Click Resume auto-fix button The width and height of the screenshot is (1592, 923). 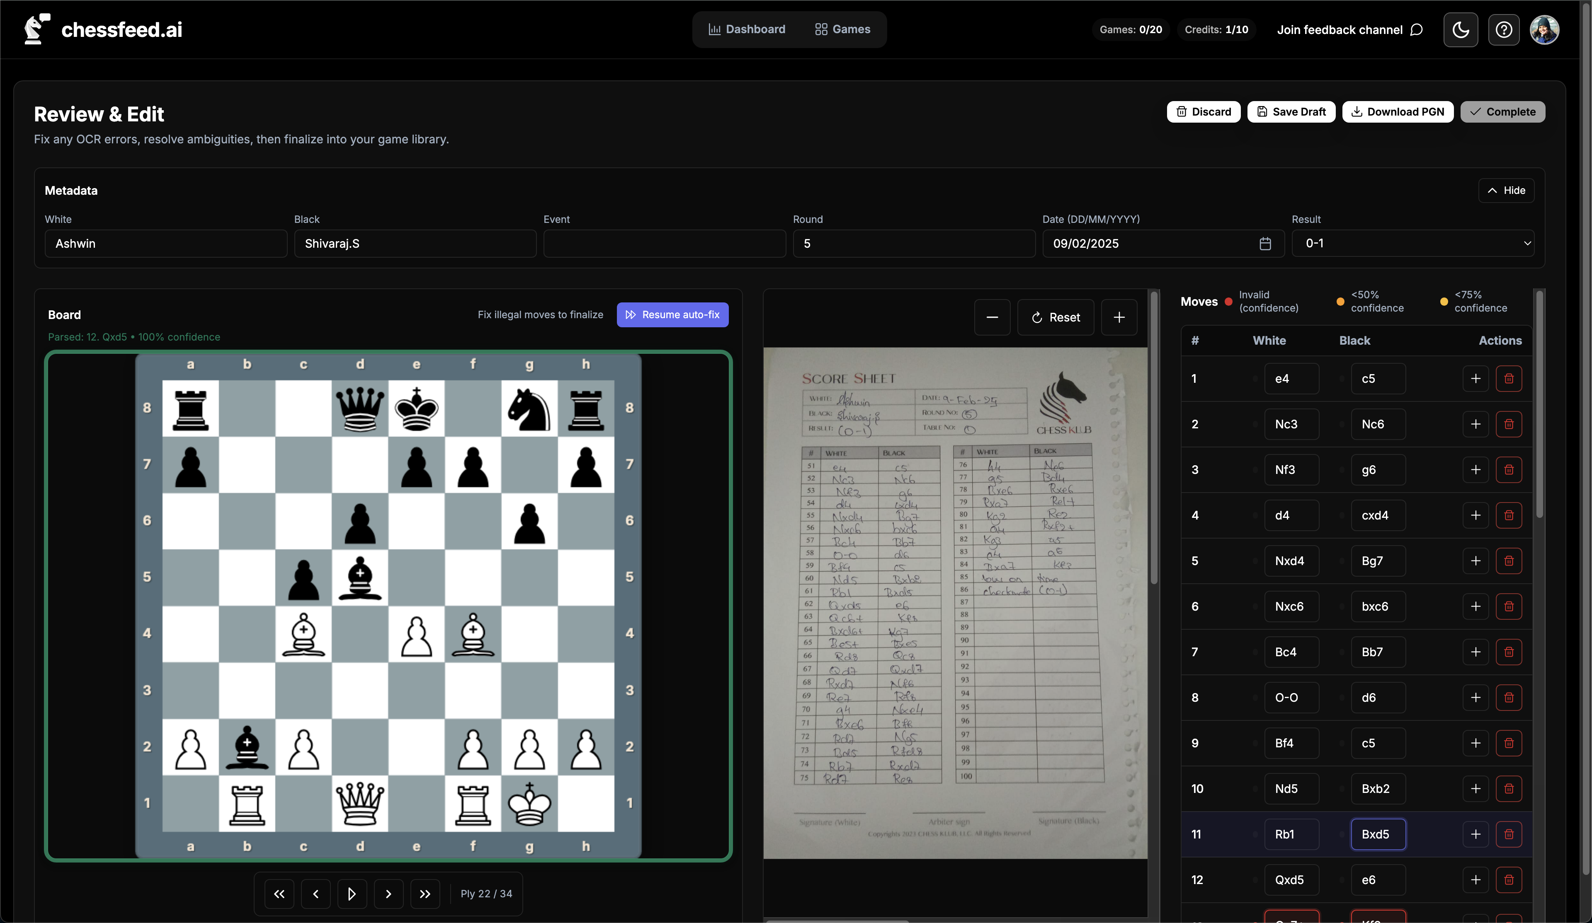672,315
